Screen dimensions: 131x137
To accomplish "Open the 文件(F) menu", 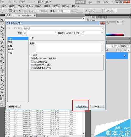I will (x=3, y=6).
